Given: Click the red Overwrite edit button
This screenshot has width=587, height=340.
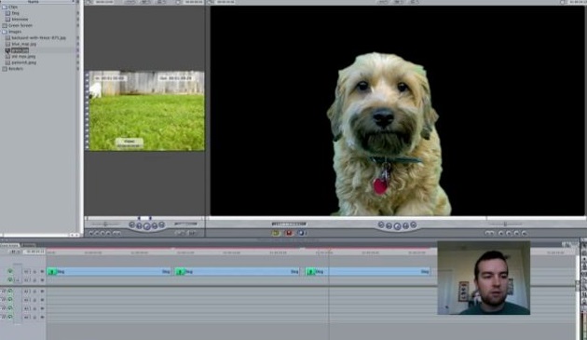Looking at the screenshot, I should pos(289,233).
